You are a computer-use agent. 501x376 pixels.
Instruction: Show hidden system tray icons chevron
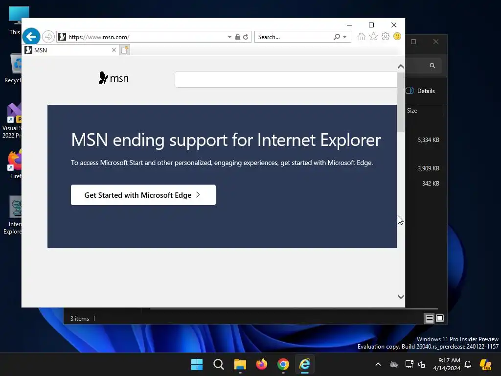pyautogui.click(x=378, y=364)
